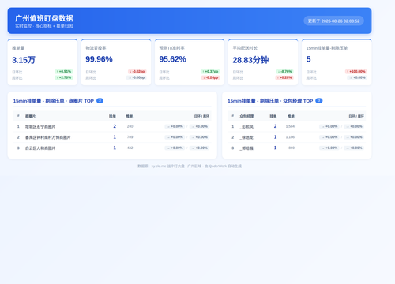Click the 番禺区钟村南村万博商圈片 row name
Viewport: 395px width, 284px height.
pos(47,137)
